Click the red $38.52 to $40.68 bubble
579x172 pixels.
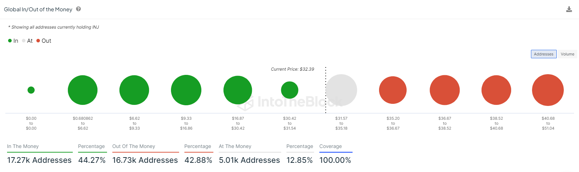pos(496,90)
